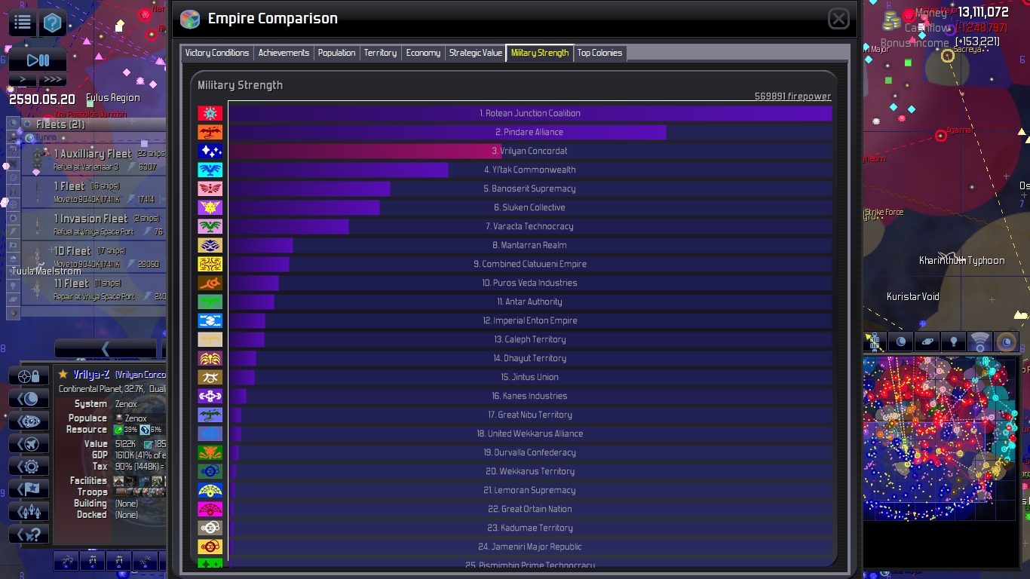The height and width of the screenshot is (579, 1030).
Task: Click the blue 61% resource icon
Action: tap(145, 430)
